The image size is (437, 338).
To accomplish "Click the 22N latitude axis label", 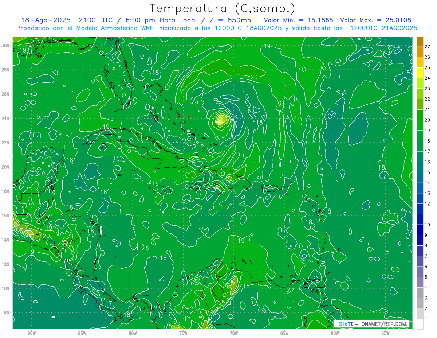I will [5, 143].
